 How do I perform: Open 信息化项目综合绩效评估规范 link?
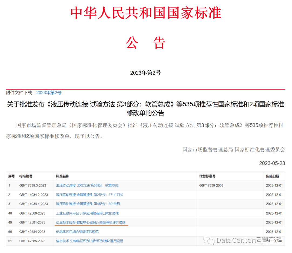(x=77, y=232)
